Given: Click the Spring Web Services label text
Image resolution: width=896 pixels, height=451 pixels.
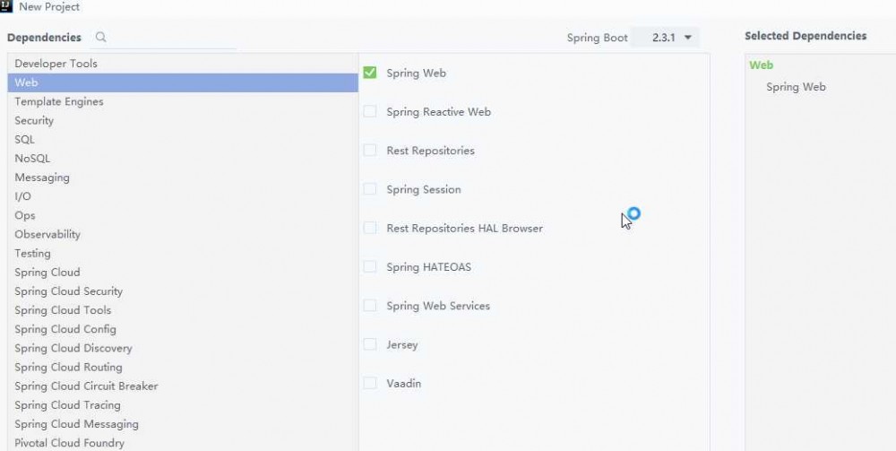Looking at the screenshot, I should 438,306.
